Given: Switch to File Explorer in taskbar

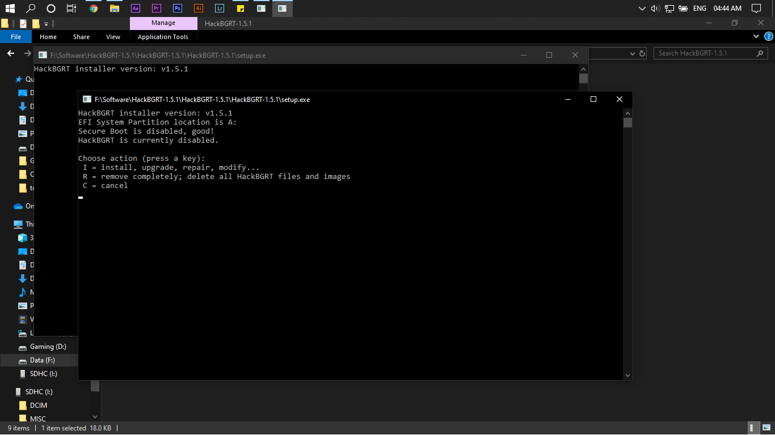Looking at the screenshot, I should click(x=115, y=8).
